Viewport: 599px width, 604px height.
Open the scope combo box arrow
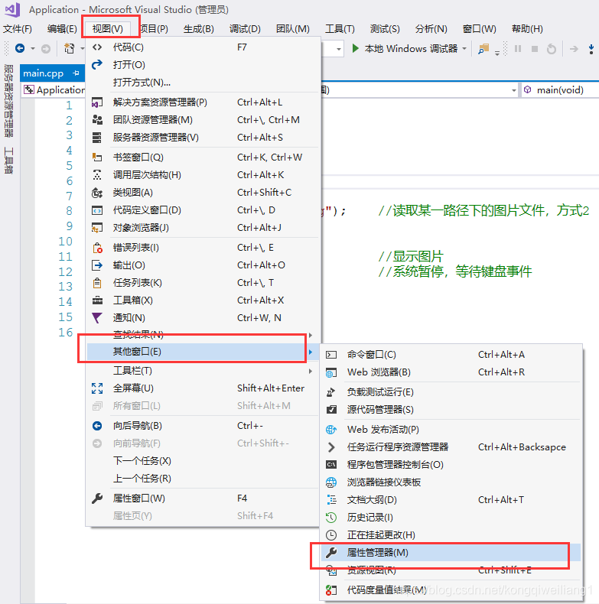[513, 90]
